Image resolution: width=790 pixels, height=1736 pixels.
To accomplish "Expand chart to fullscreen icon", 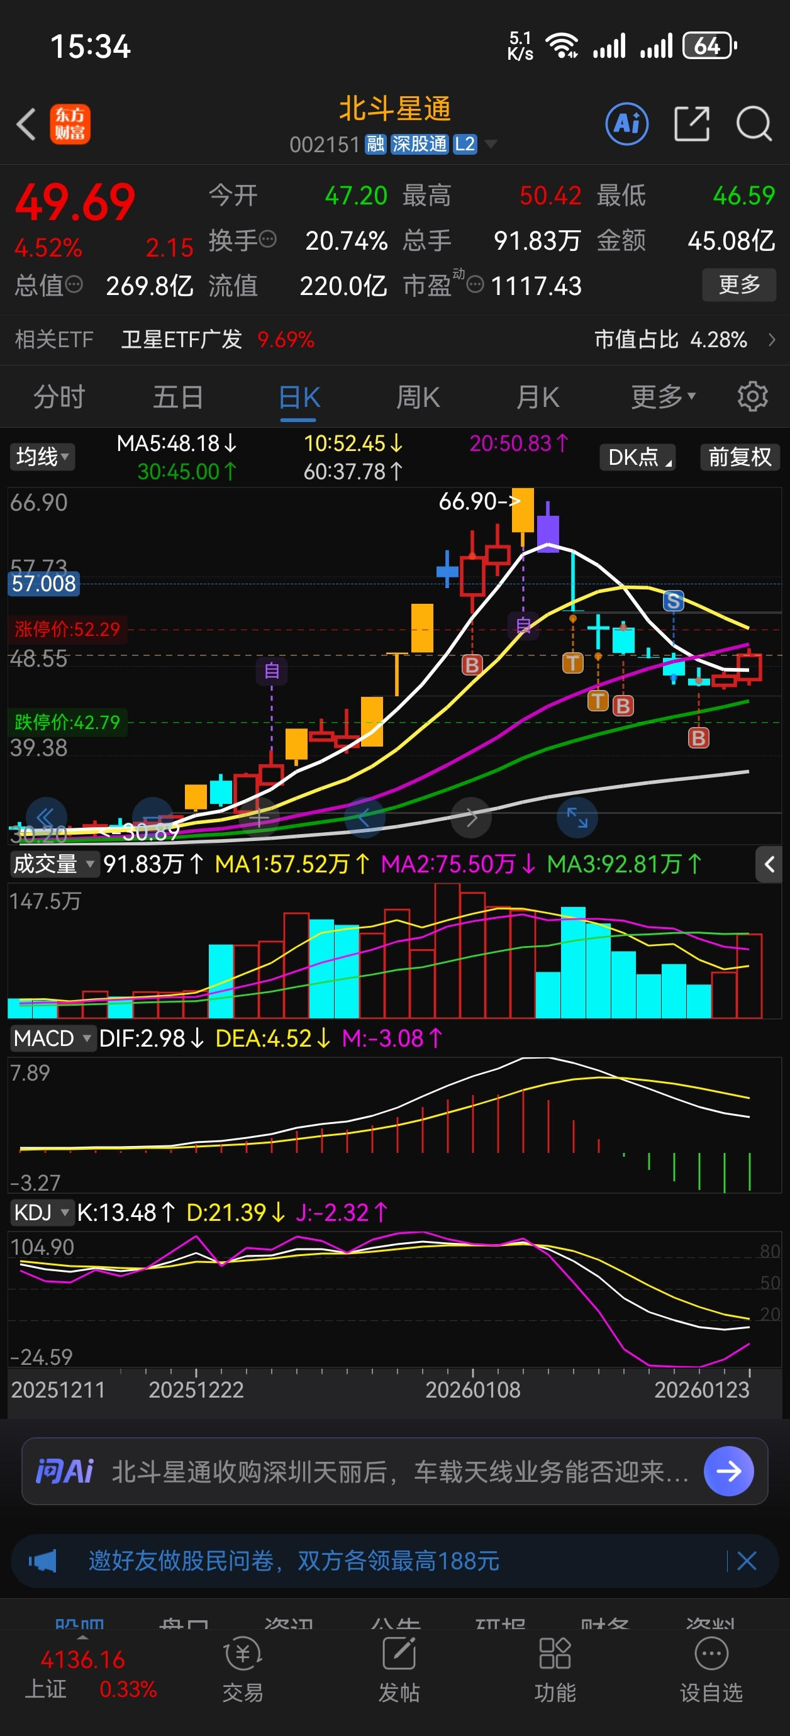I will coord(577,818).
